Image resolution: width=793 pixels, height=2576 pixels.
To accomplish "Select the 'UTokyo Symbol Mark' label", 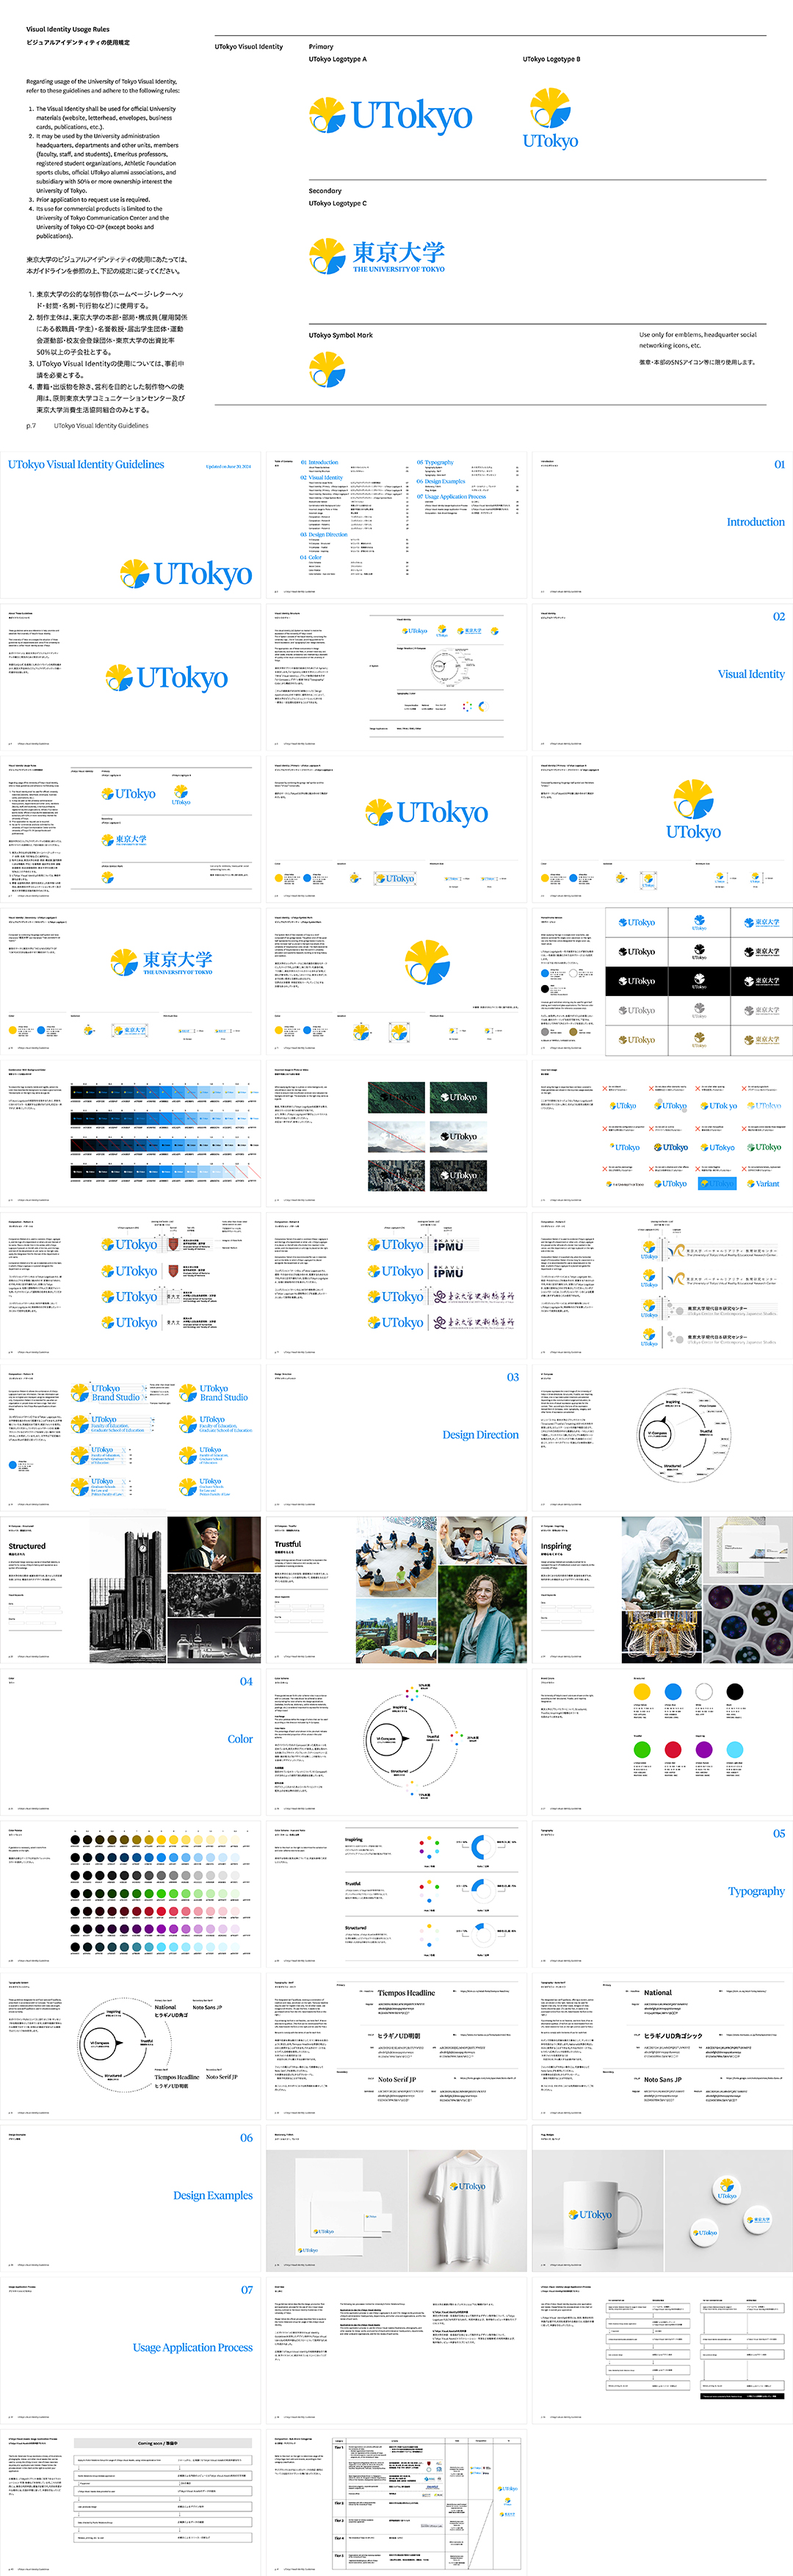I will (341, 335).
